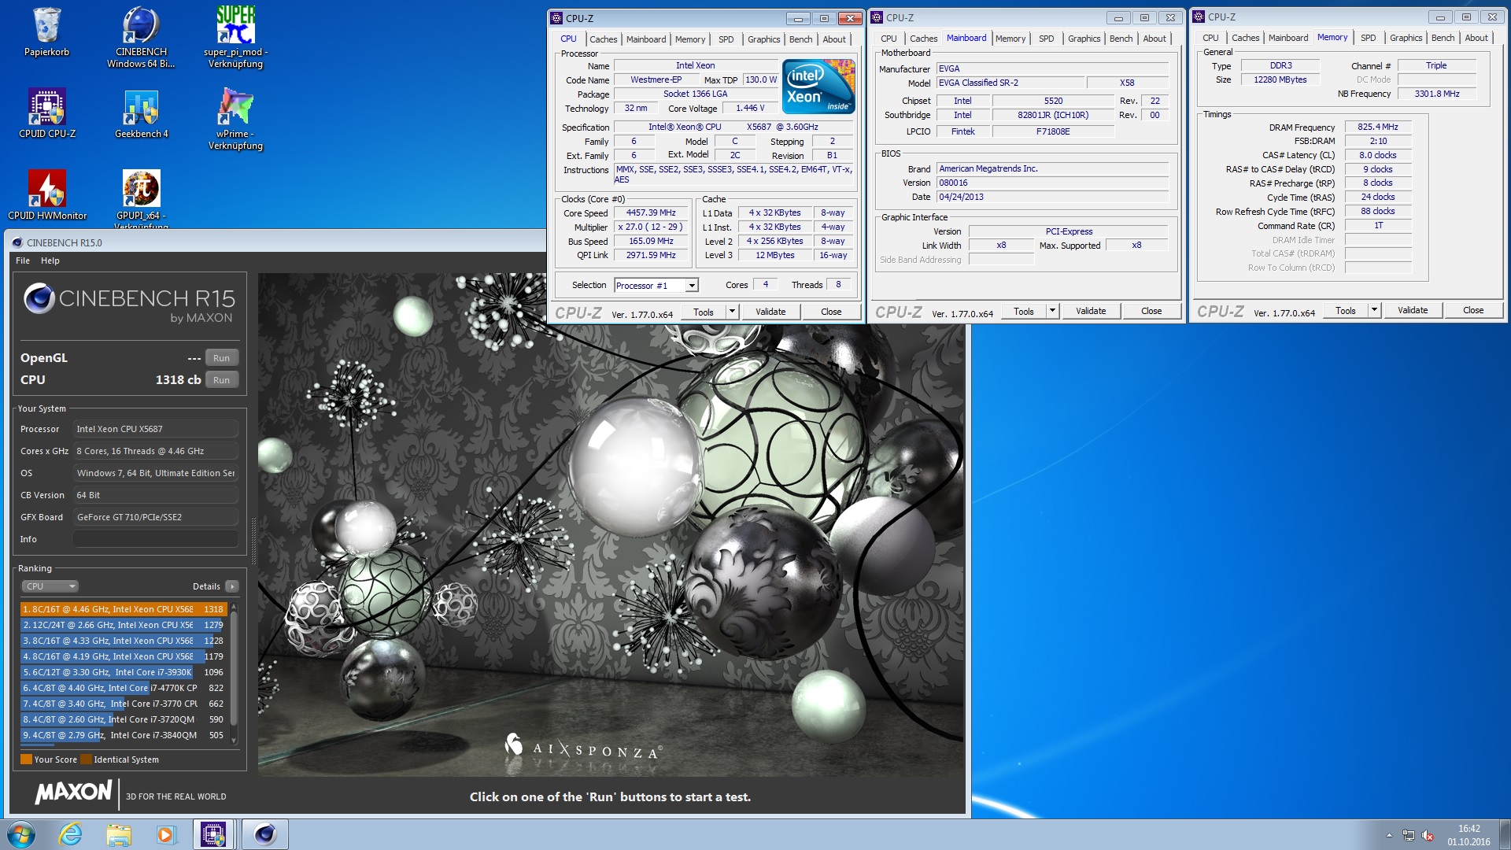Expand Tools dropdown arrow in Memory CPU-Z
This screenshot has height=850, width=1511.
click(1373, 310)
